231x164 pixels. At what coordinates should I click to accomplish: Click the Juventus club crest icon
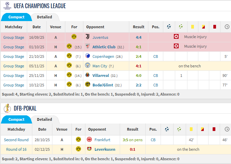87,36
